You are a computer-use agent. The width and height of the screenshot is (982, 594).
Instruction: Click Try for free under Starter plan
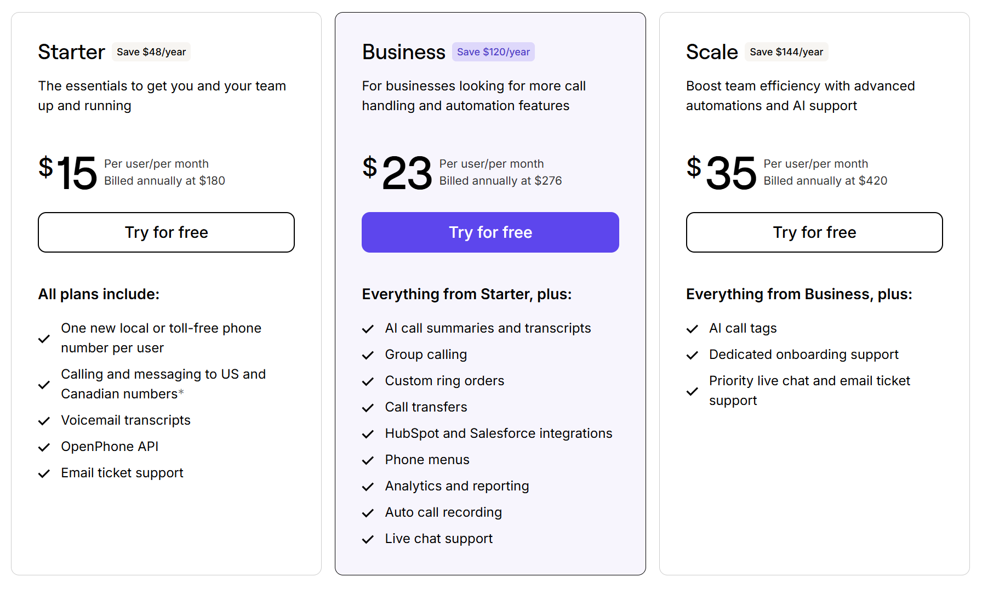pos(166,232)
